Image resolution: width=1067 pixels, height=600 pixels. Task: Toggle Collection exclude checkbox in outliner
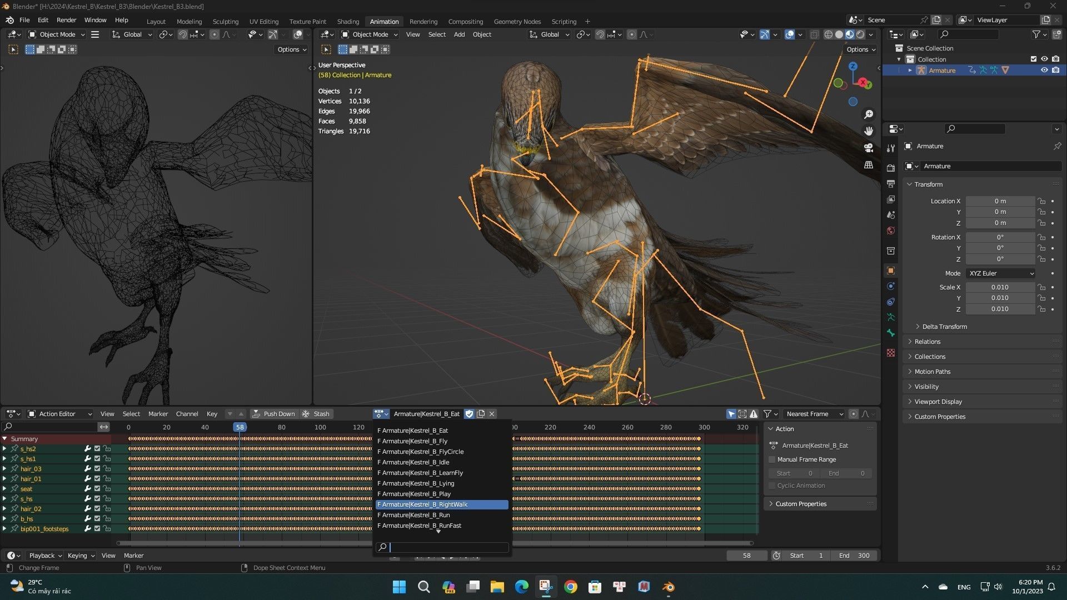1034,59
